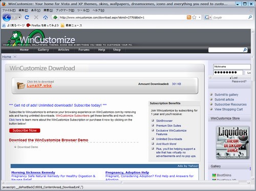Open the Premium Skin Suites link
The height and width of the screenshot is (191, 256).
pos(168,126)
